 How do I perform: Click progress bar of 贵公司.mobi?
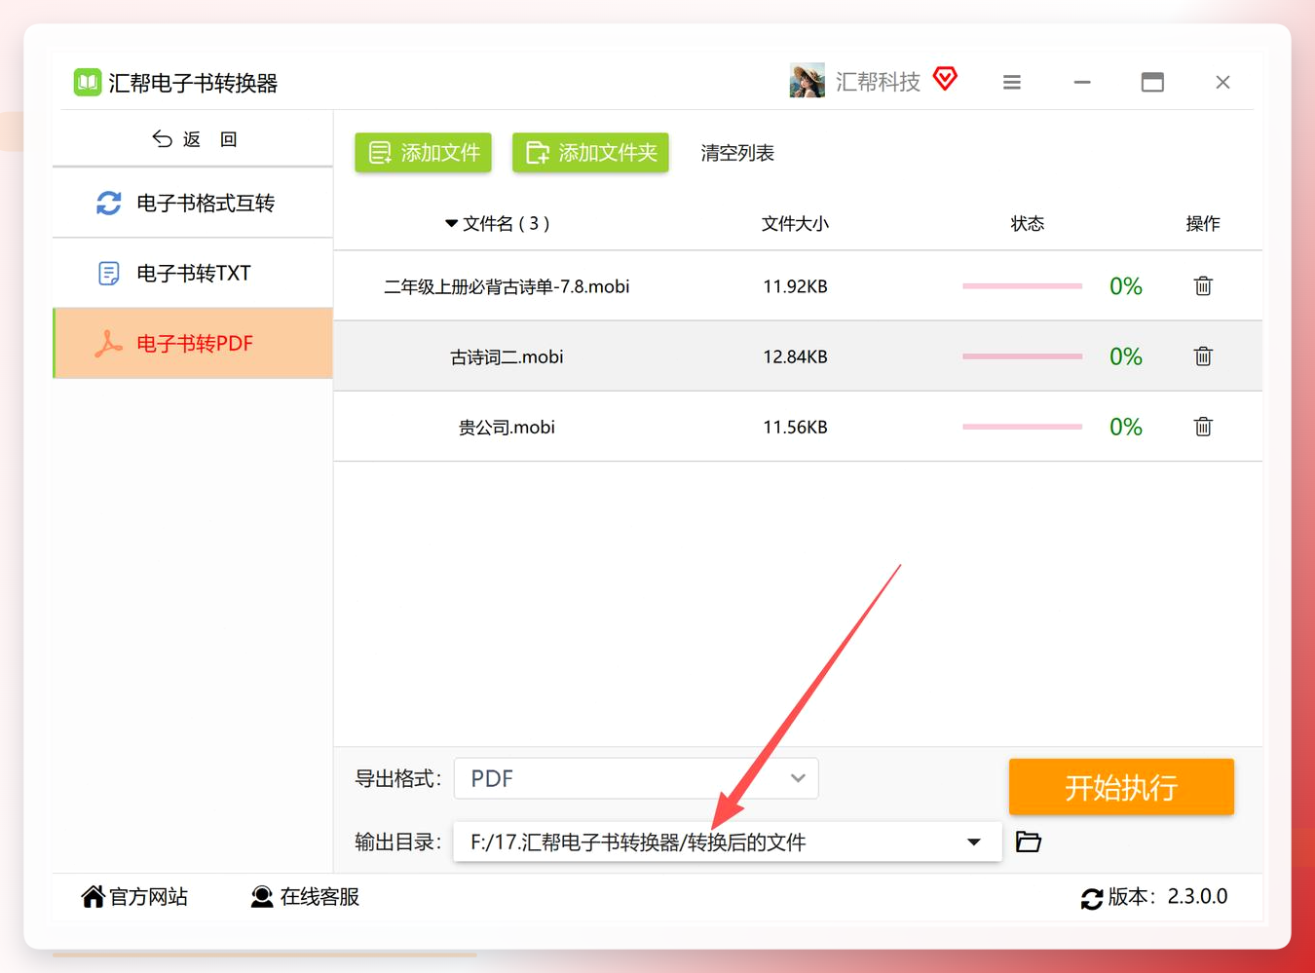(x=1022, y=427)
